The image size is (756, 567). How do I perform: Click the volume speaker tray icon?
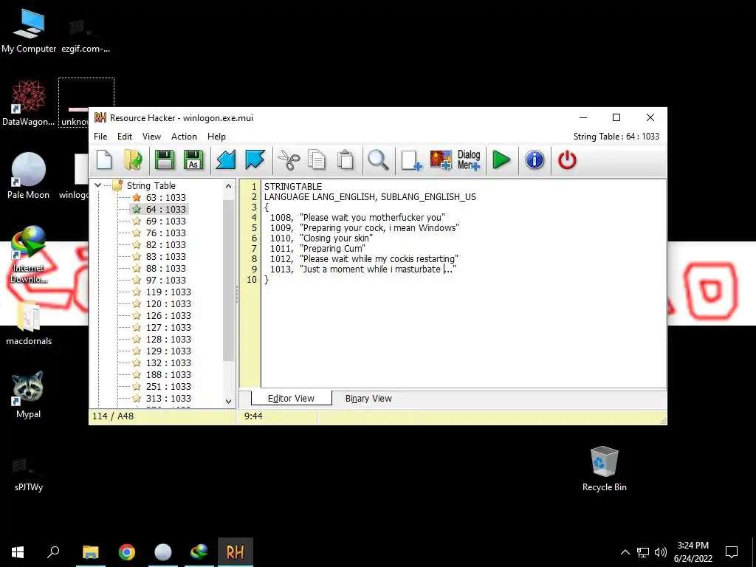pyautogui.click(x=661, y=552)
